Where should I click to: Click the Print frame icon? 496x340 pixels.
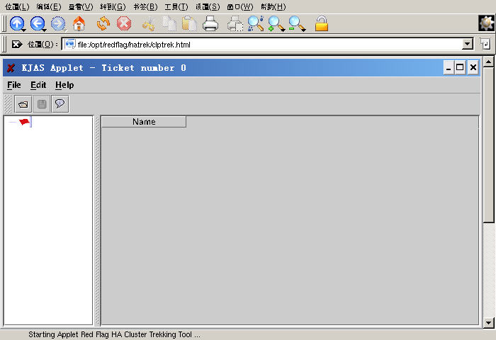pos(235,23)
